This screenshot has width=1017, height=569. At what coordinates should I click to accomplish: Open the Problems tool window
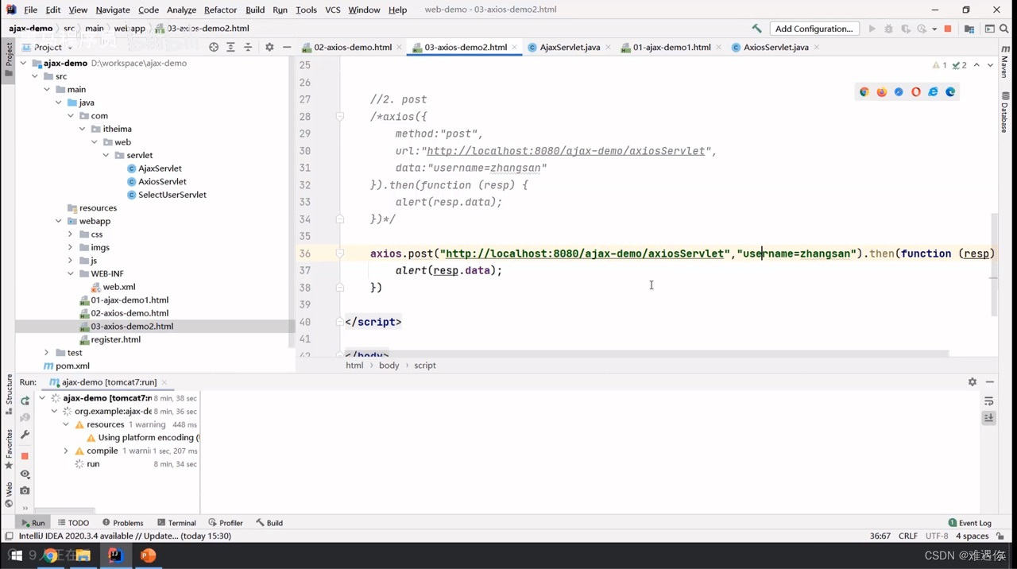123,523
